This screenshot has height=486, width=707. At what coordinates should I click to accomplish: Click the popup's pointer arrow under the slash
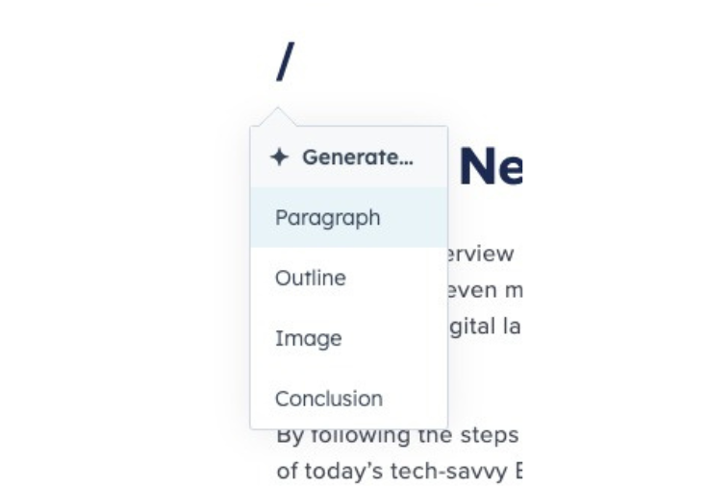tap(279, 117)
